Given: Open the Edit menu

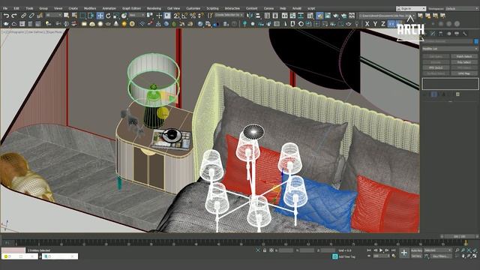Looking at the screenshot, I should pyautogui.click(x=16, y=8).
